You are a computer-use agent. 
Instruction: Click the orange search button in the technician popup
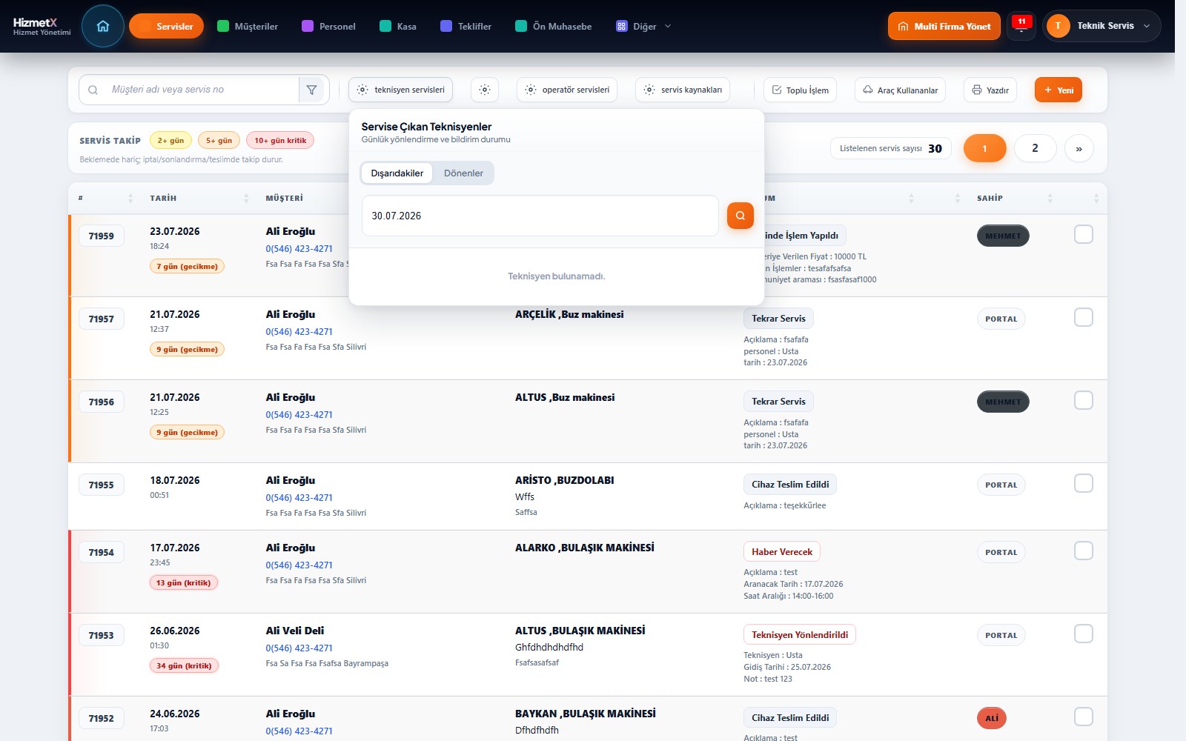pos(741,216)
